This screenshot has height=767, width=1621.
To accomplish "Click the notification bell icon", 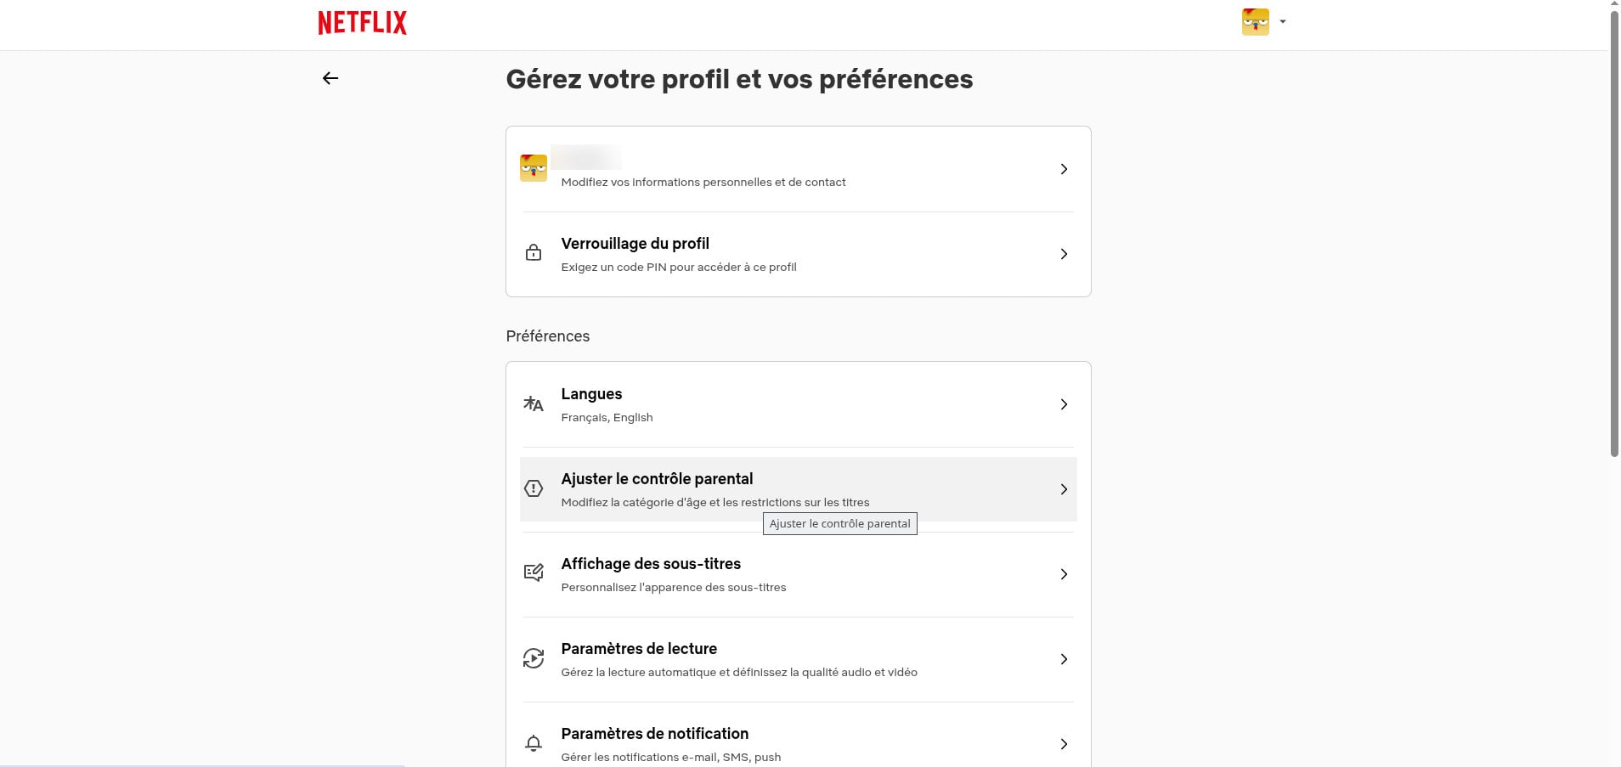I will (533, 742).
